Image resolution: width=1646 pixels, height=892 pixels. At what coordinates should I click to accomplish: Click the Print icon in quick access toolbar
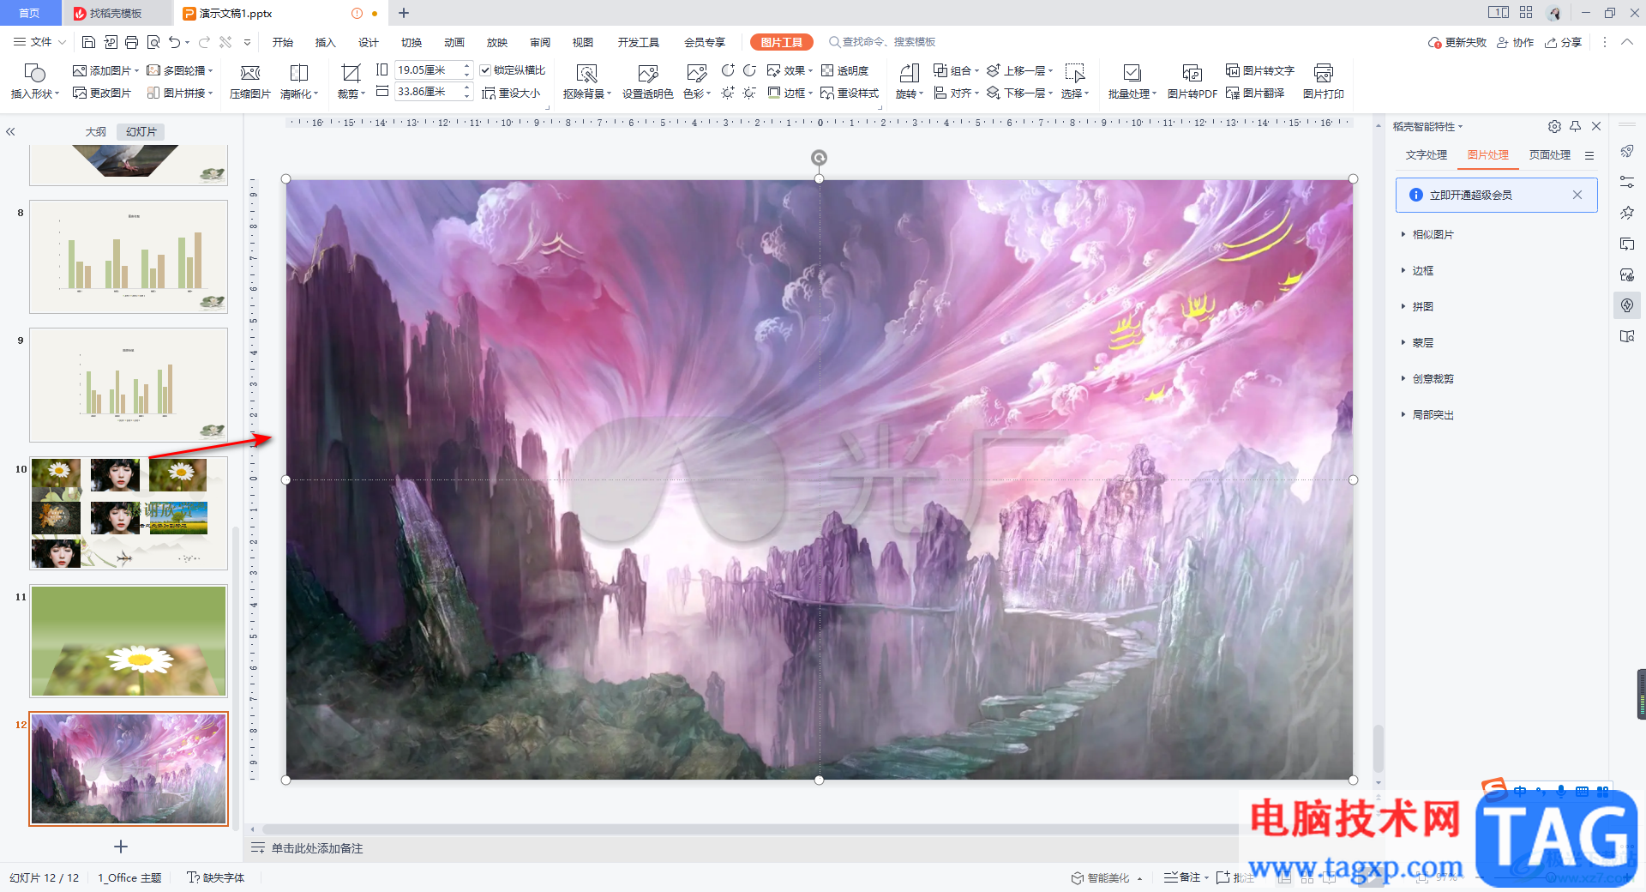coord(131,42)
